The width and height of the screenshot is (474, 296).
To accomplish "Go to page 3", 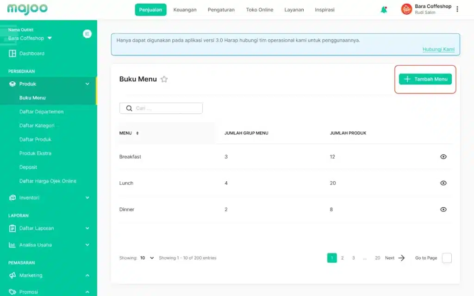I will coord(353,258).
